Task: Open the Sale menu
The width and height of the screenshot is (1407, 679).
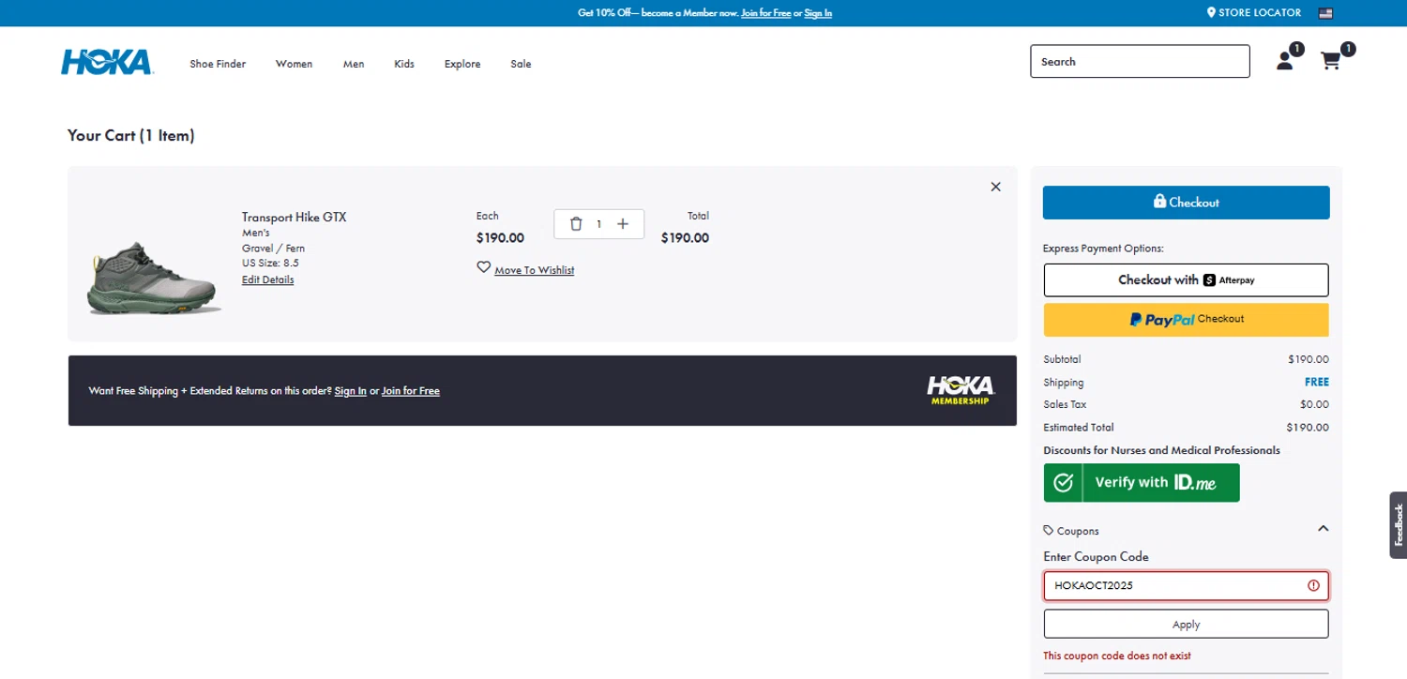Action: click(521, 64)
